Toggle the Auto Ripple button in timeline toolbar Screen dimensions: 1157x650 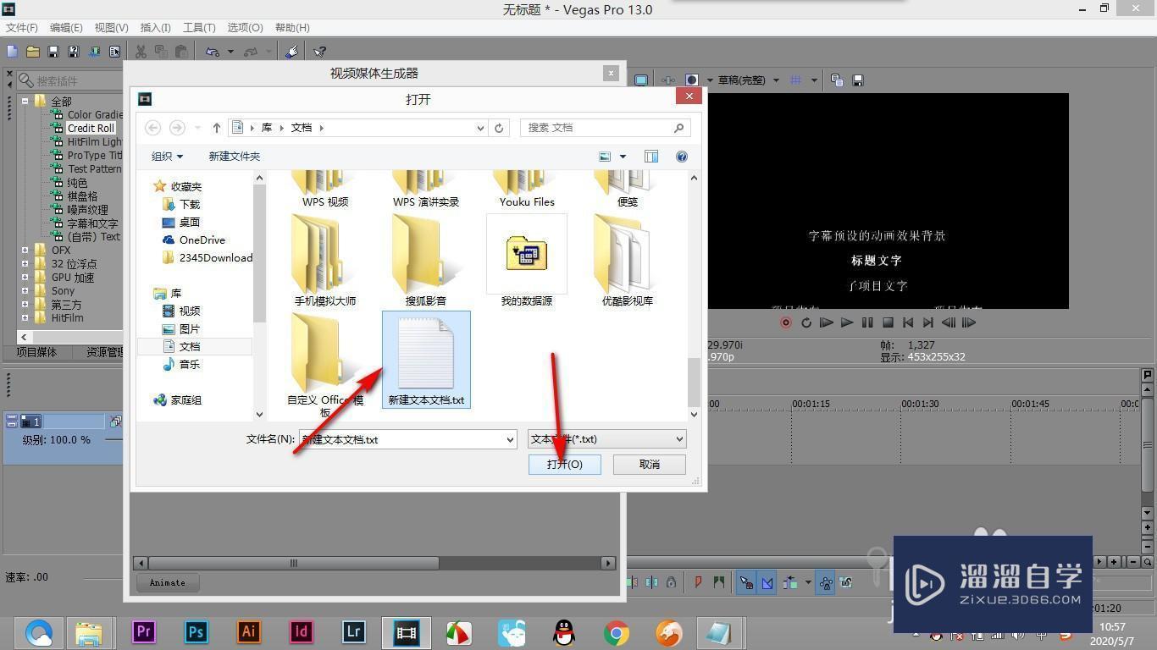point(790,582)
